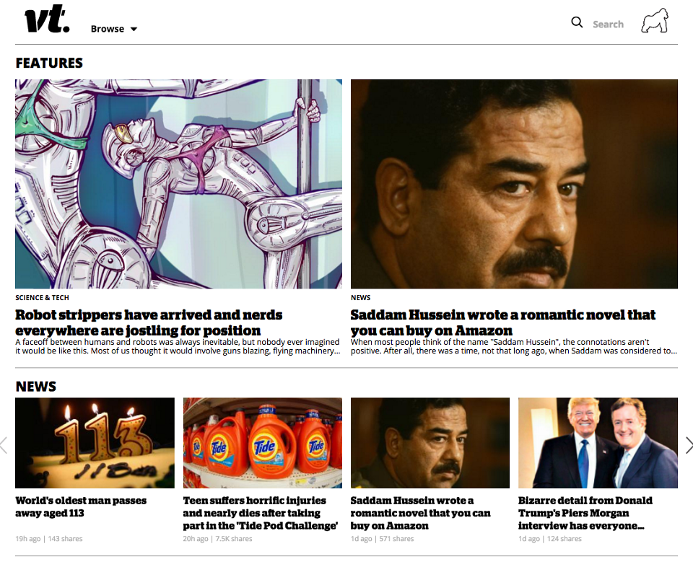Image resolution: width=693 pixels, height=567 pixels.
Task: Read the robot strippers headline article
Action: (149, 322)
